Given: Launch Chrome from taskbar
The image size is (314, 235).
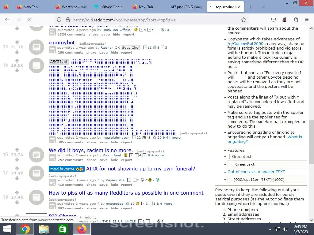Looking at the screenshot, I should tap(25, 229).
